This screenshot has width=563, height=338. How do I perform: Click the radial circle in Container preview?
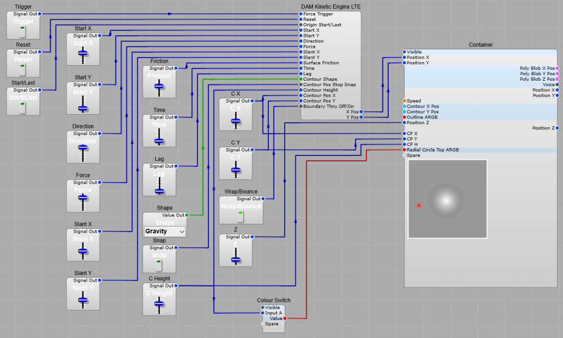[x=447, y=199]
